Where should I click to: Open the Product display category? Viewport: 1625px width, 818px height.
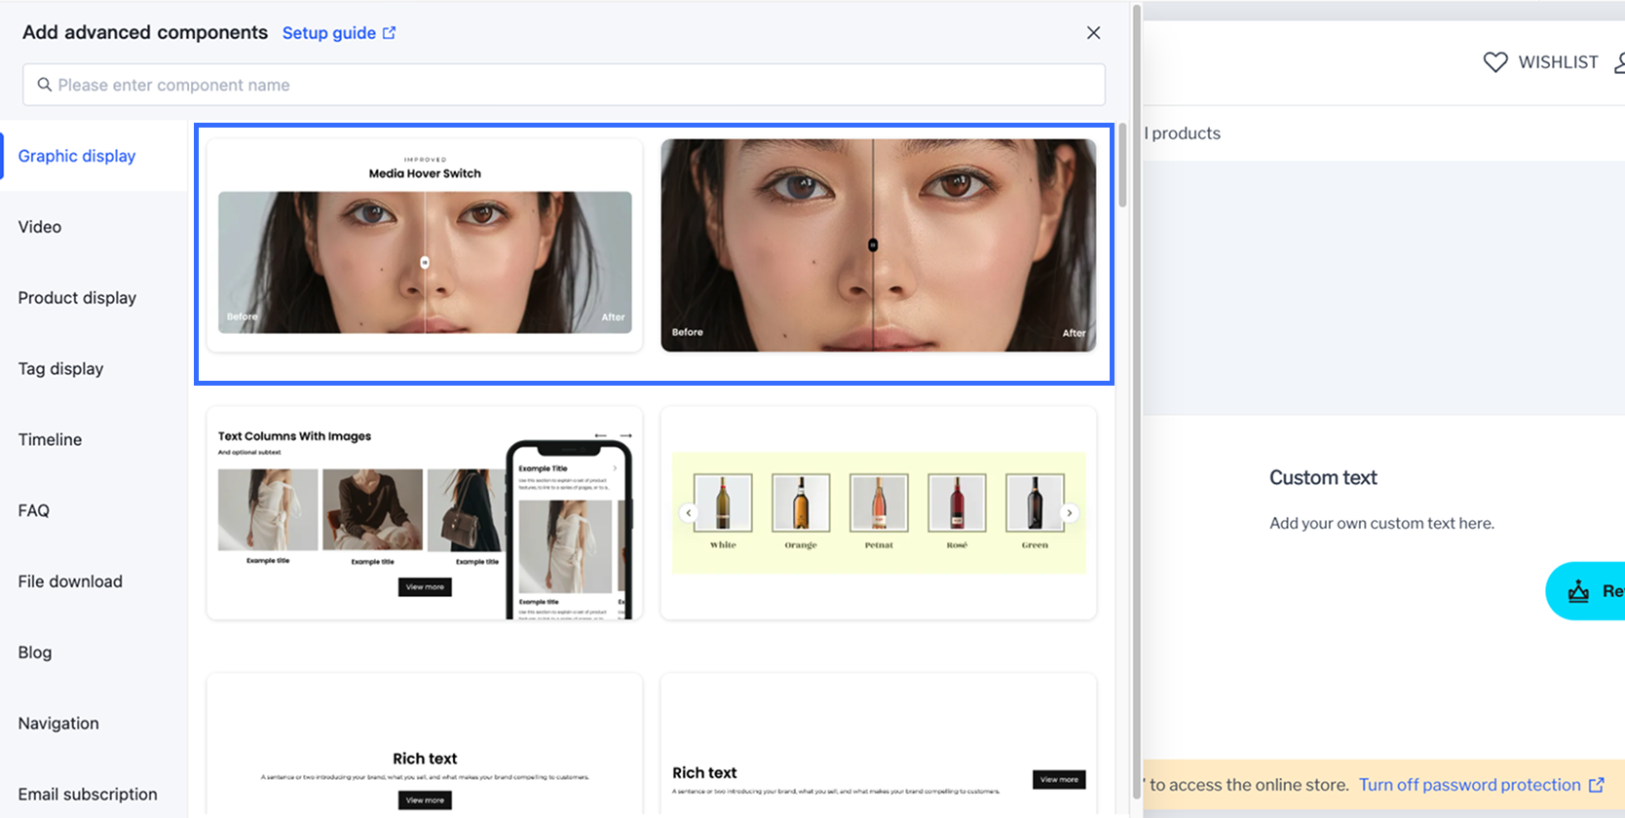point(77,298)
